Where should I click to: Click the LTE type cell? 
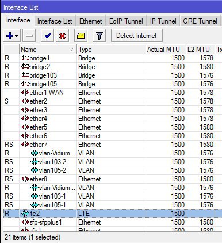[111, 214]
